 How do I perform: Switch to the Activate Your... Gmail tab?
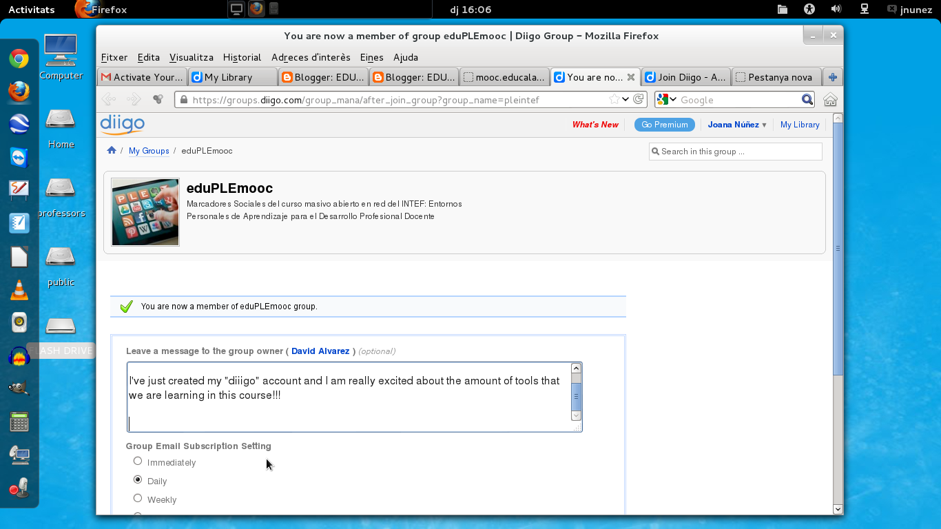(x=143, y=77)
